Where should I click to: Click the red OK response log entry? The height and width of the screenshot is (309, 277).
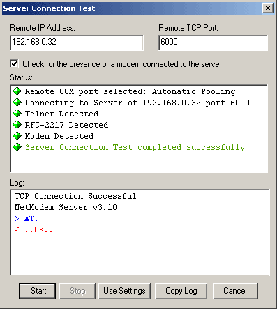coord(33,229)
